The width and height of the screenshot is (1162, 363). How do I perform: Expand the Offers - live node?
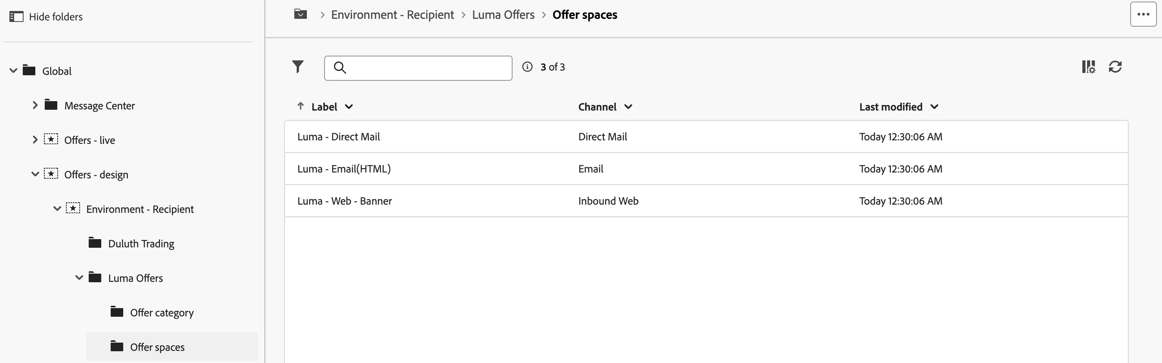point(35,140)
